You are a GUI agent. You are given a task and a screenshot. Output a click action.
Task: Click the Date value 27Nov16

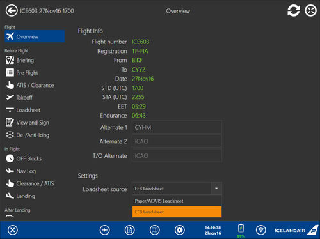pyautogui.click(x=143, y=79)
